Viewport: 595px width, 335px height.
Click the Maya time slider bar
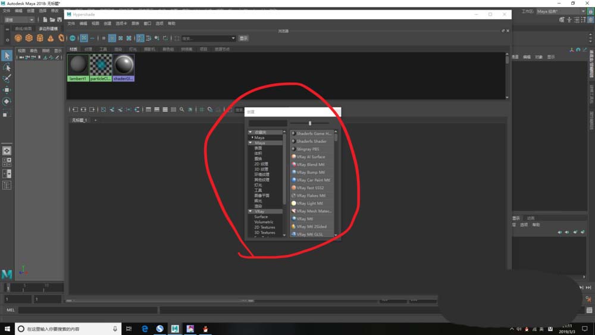(33, 287)
